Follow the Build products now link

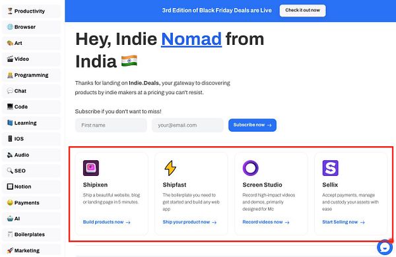(x=106, y=222)
